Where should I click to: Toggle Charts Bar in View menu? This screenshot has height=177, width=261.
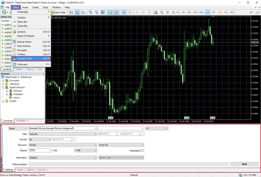tap(31, 26)
